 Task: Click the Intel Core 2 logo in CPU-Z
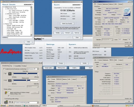(x=127, y=12)
